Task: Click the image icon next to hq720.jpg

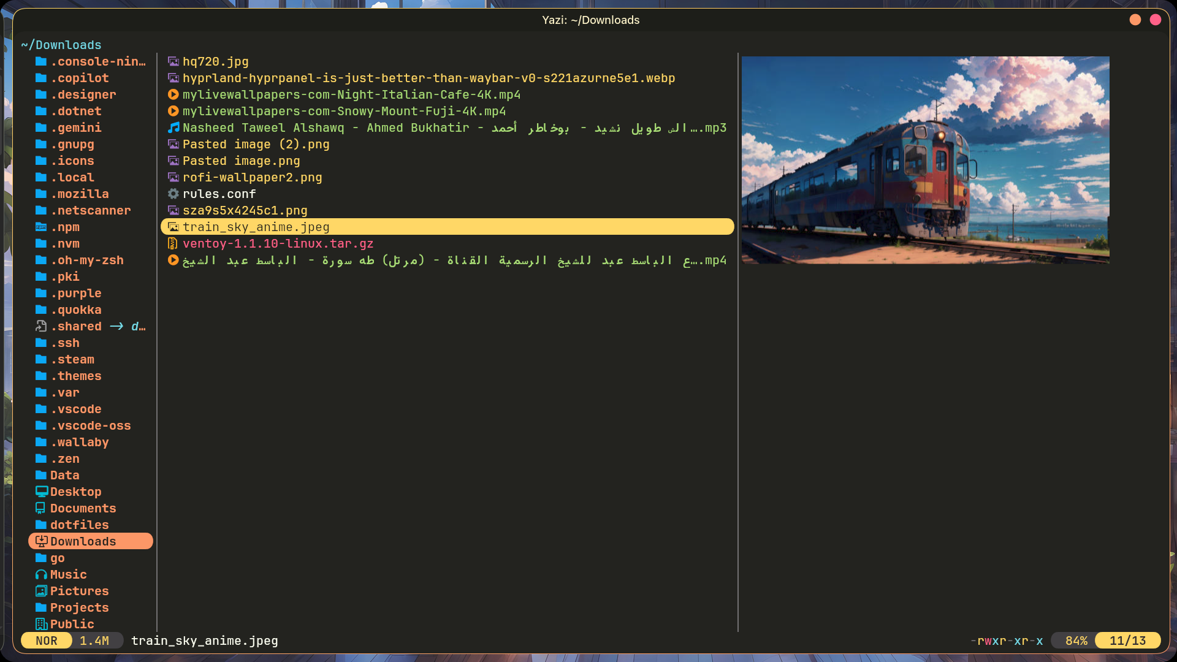Action: pyautogui.click(x=173, y=61)
